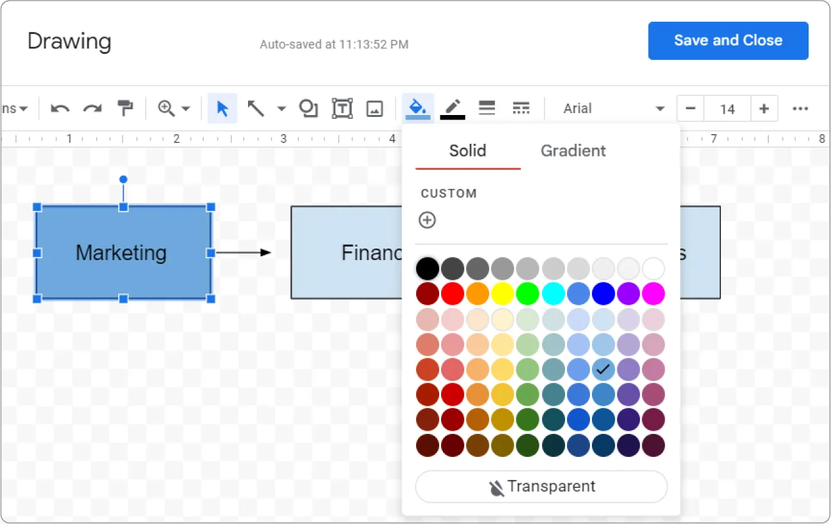Stay on the Solid tab
Viewport: 831px width, 524px height.
tap(467, 151)
